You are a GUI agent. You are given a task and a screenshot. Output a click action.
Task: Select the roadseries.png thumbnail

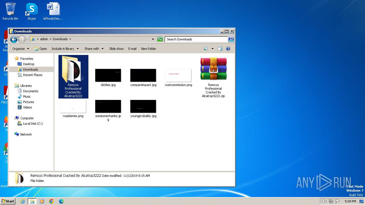click(73, 106)
